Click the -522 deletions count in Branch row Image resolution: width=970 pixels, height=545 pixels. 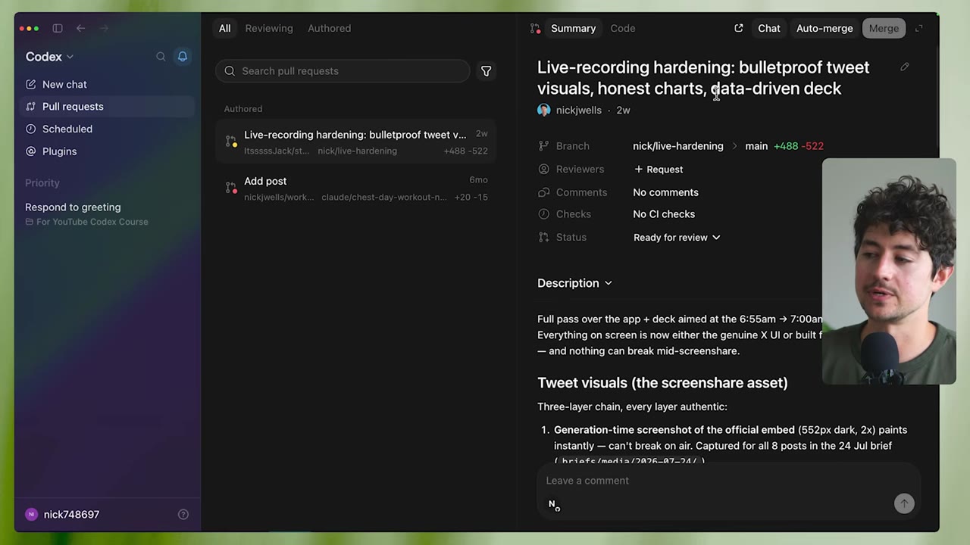[812, 146]
